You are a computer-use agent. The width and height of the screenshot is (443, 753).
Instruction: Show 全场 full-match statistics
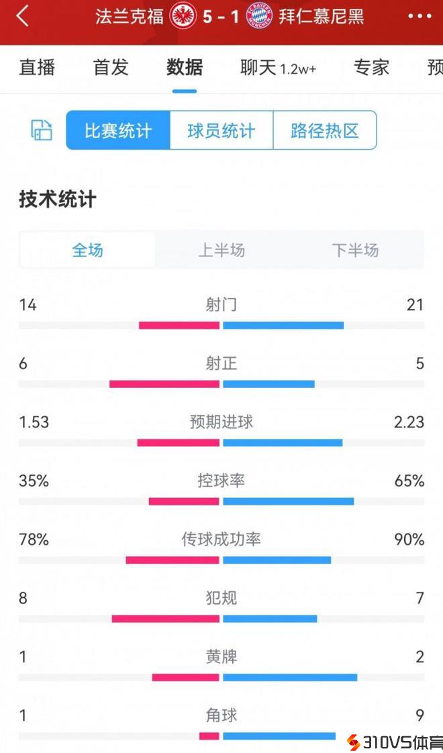coord(88,250)
